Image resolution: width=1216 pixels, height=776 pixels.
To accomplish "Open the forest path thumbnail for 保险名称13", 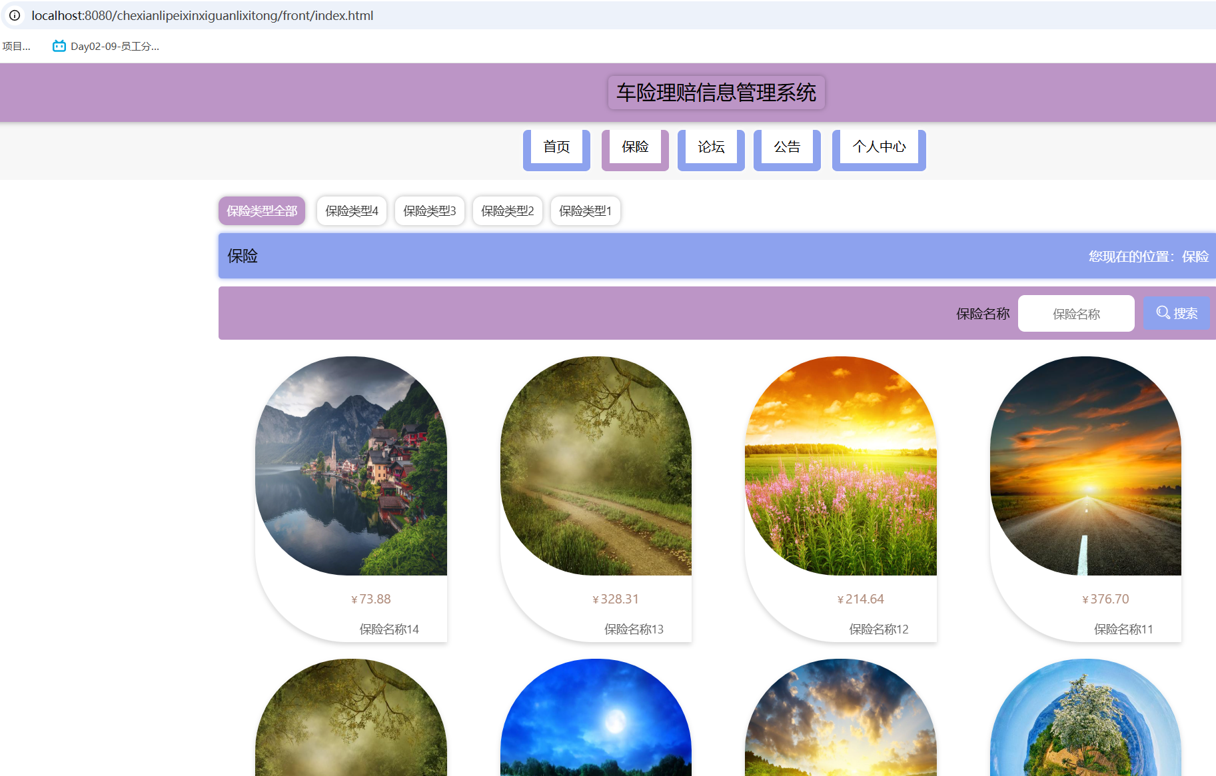I will pos(596,466).
